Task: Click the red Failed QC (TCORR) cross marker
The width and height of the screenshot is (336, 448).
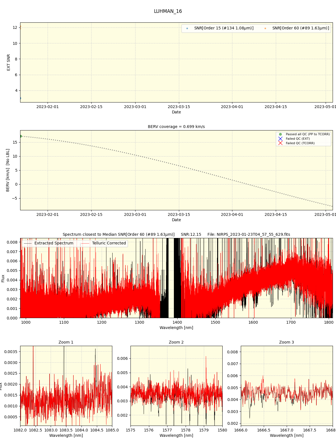Action: (280, 143)
